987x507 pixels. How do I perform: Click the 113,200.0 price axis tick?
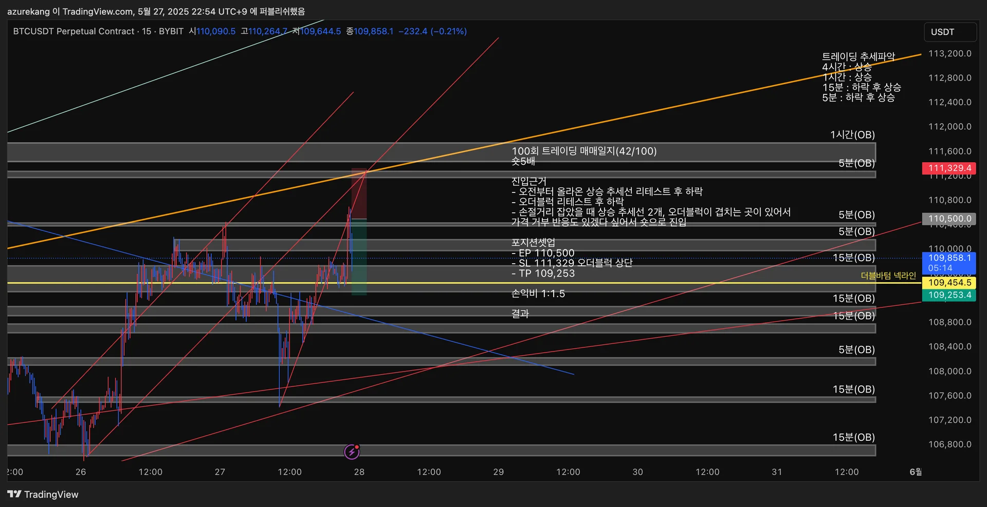point(949,53)
